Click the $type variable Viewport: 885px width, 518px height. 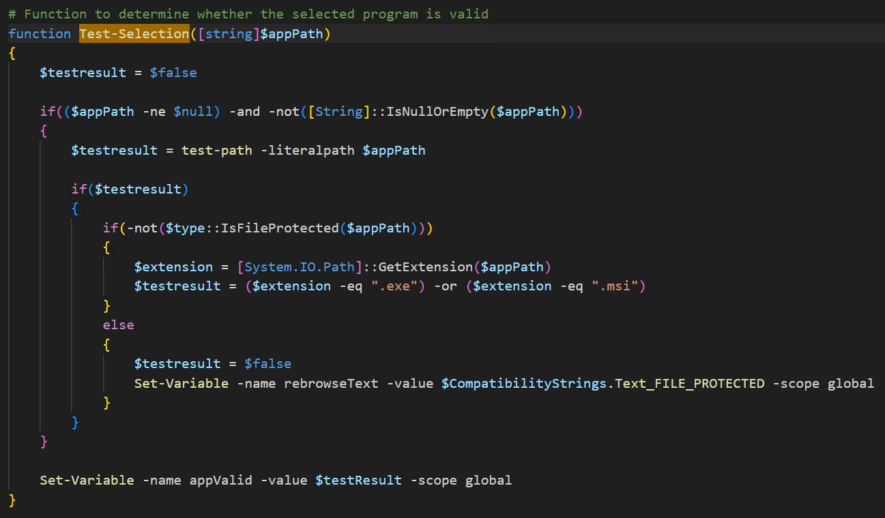(189, 228)
